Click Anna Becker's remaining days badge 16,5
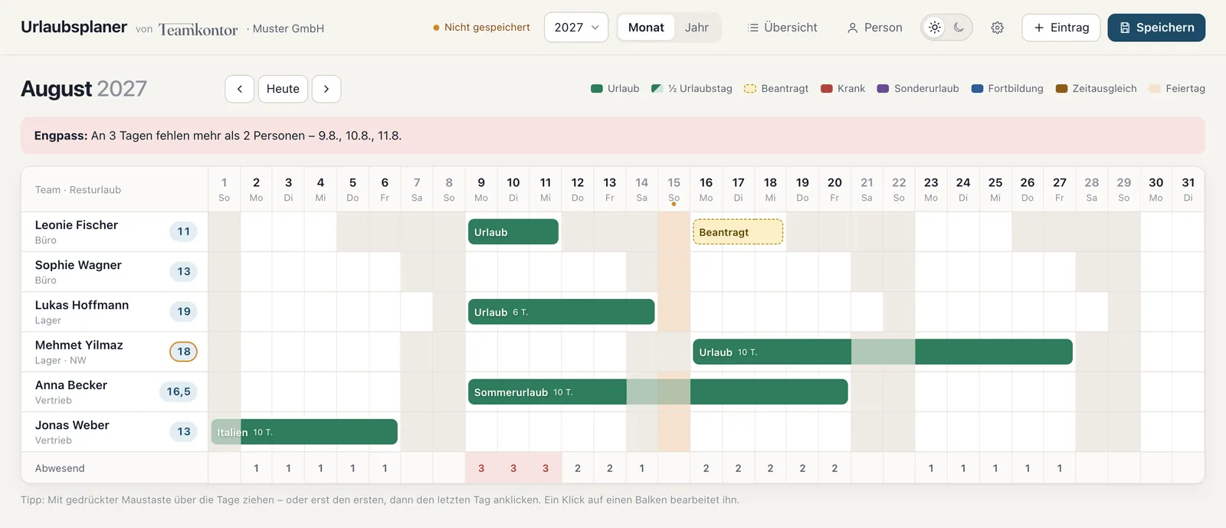The height and width of the screenshot is (528, 1226). (179, 392)
